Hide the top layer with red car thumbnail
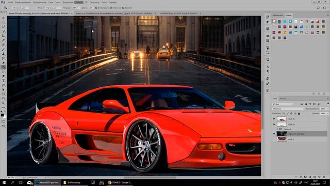Viewport: 330px width, 186px height. (274, 119)
